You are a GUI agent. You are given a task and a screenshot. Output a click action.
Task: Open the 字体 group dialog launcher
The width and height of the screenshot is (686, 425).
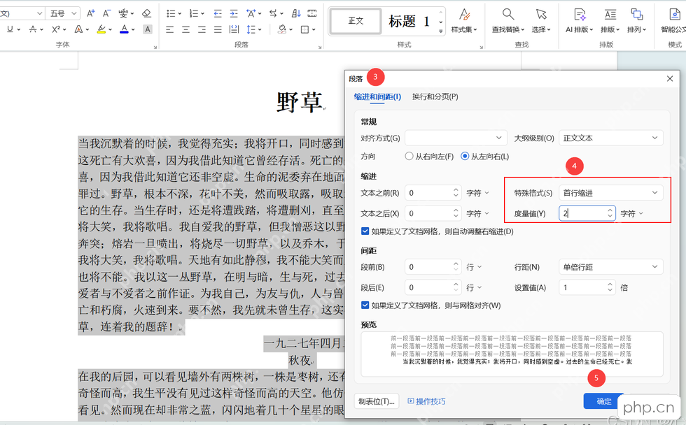(155, 47)
